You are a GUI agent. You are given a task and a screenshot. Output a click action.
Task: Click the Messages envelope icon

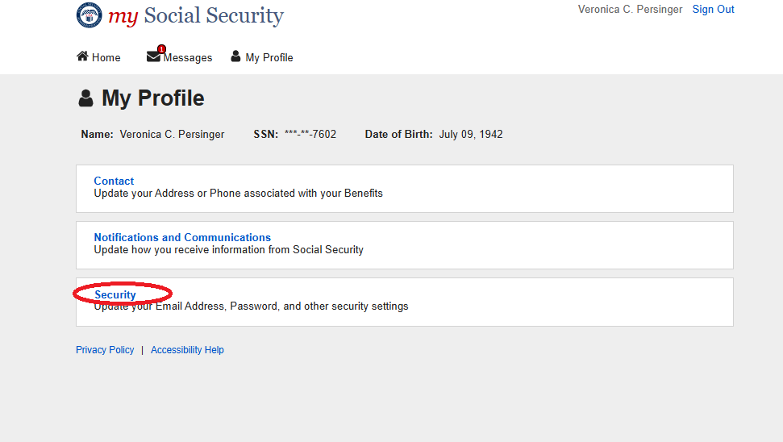pos(153,57)
